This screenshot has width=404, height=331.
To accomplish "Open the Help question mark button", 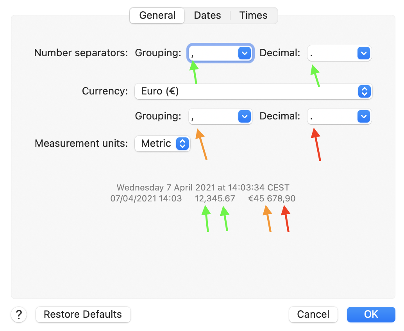I will point(19,315).
